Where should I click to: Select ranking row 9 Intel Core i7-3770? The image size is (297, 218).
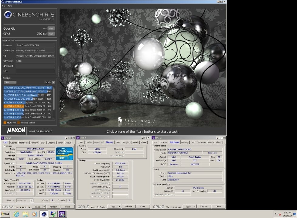click(28, 117)
